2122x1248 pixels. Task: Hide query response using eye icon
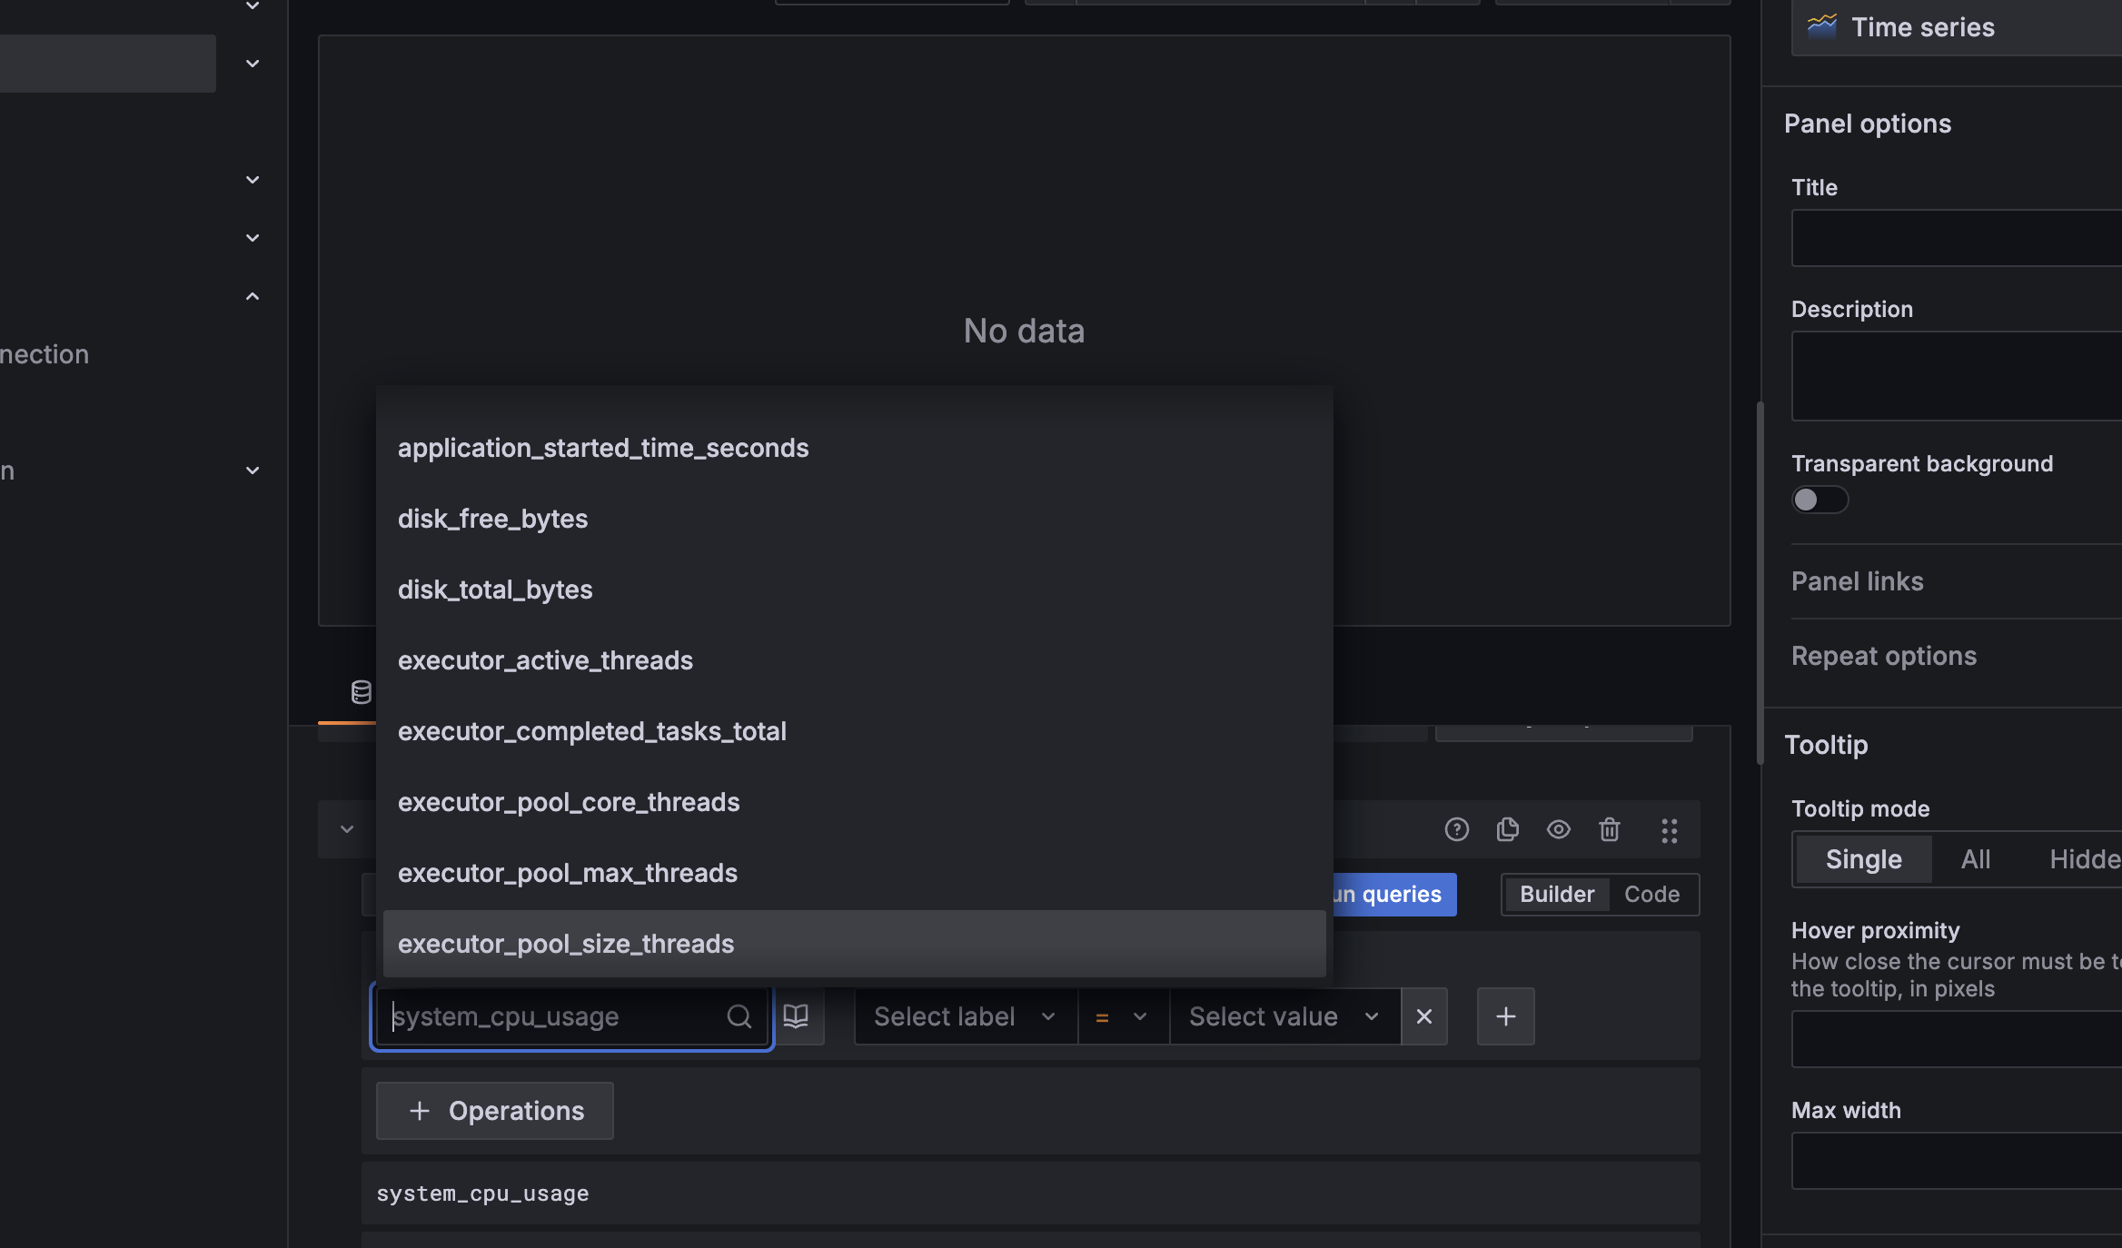(x=1558, y=829)
